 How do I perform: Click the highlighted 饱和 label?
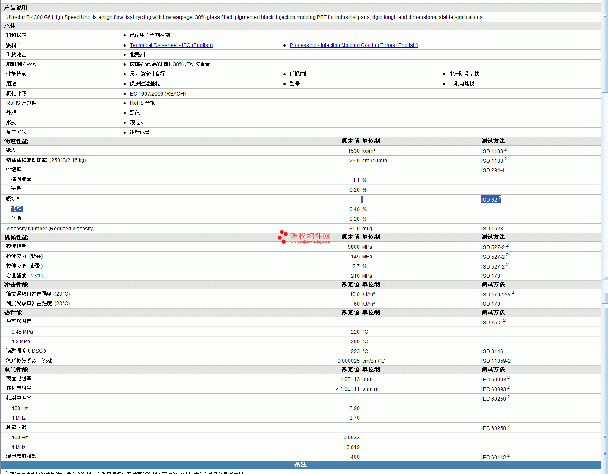pyautogui.click(x=17, y=208)
